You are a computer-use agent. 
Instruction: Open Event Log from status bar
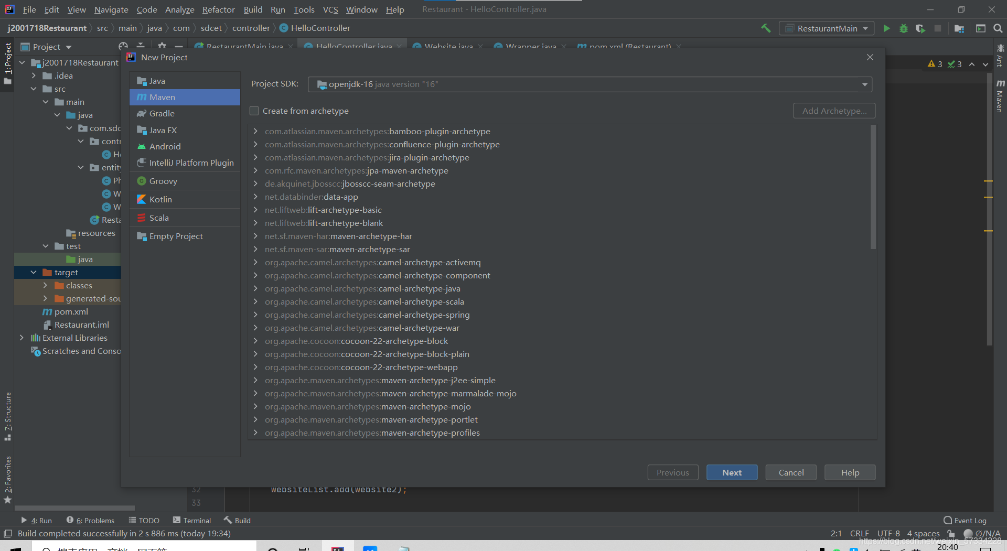point(965,521)
